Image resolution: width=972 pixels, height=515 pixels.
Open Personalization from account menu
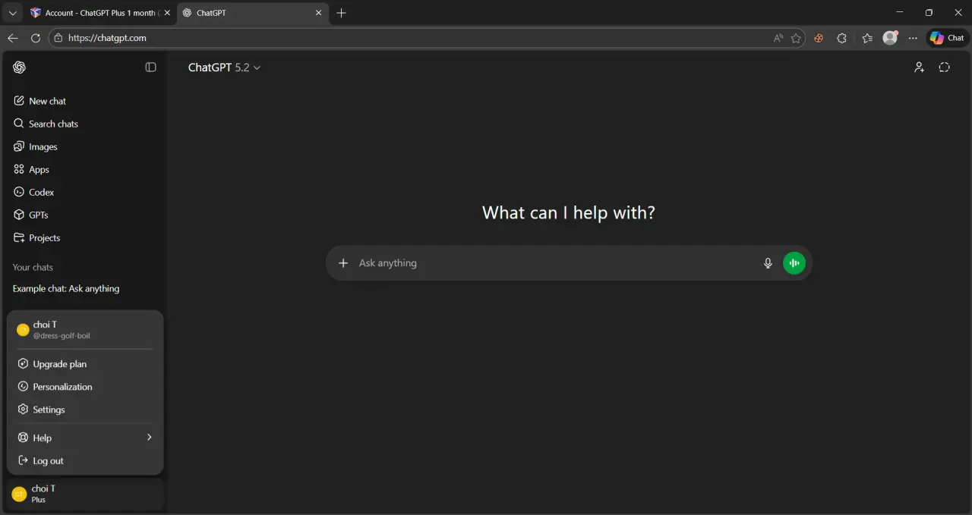pyautogui.click(x=85, y=387)
